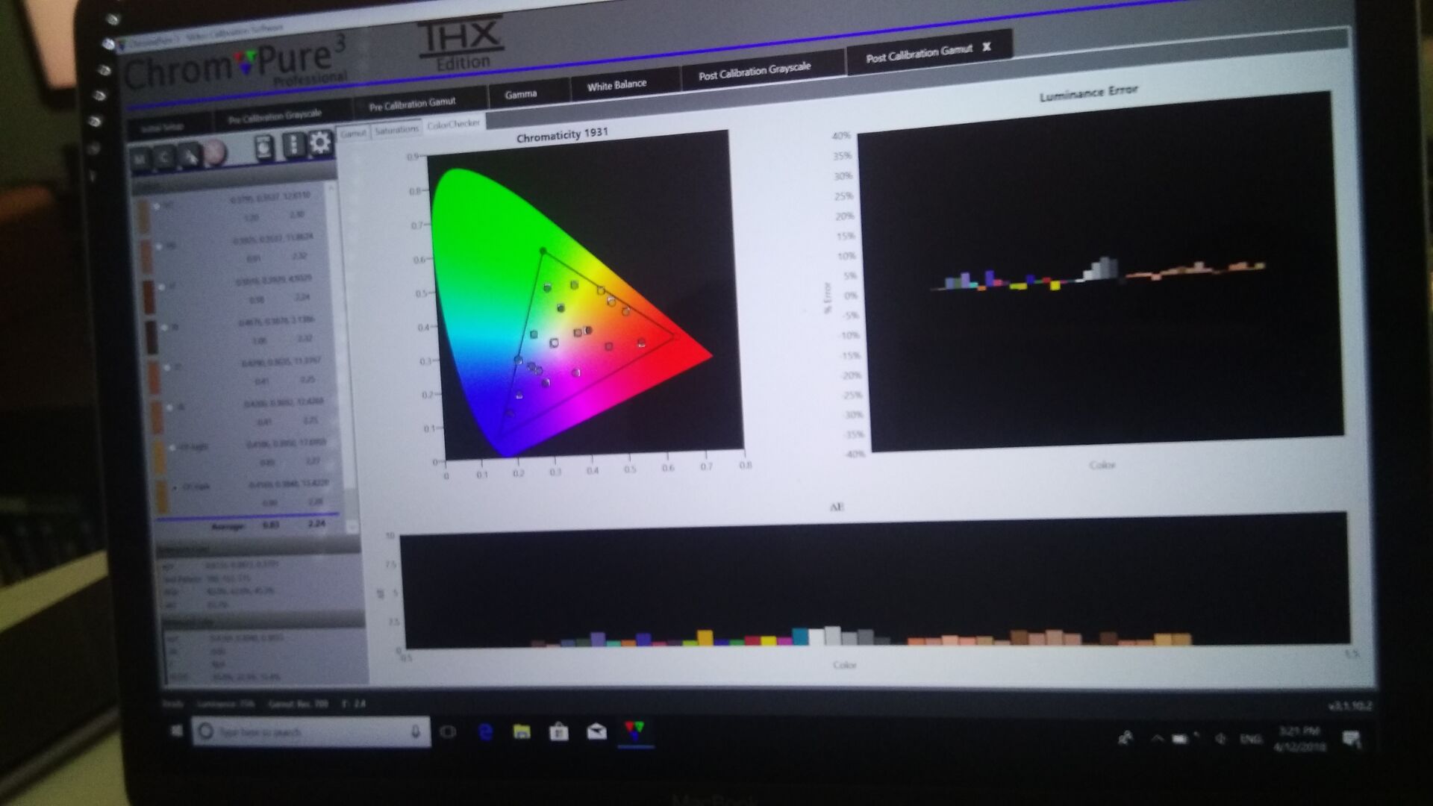Select the radio button in the 0.59 row
This screenshot has height=806, width=1433.
(162, 287)
